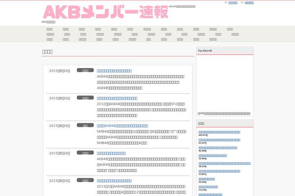Click the pink AKBメンバー速報 site logo
This screenshot has width=295, height=196.
coord(105,12)
